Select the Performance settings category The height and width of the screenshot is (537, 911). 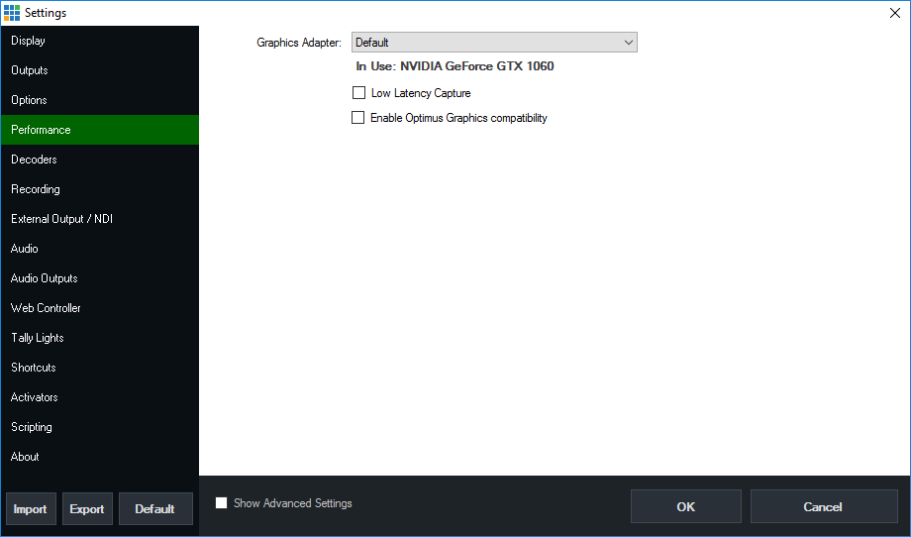pos(100,130)
